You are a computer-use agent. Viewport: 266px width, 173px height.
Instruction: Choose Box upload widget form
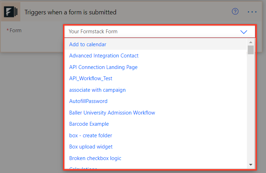(x=91, y=147)
